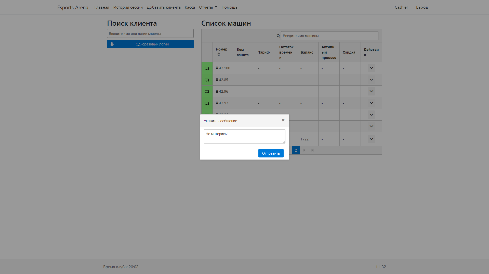Open История сессий in navigation bar
This screenshot has height=274, width=489.
(128, 7)
